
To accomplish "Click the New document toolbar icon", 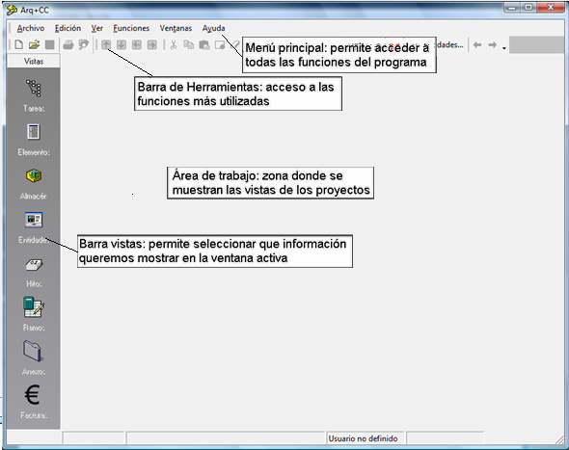I will pos(18,45).
